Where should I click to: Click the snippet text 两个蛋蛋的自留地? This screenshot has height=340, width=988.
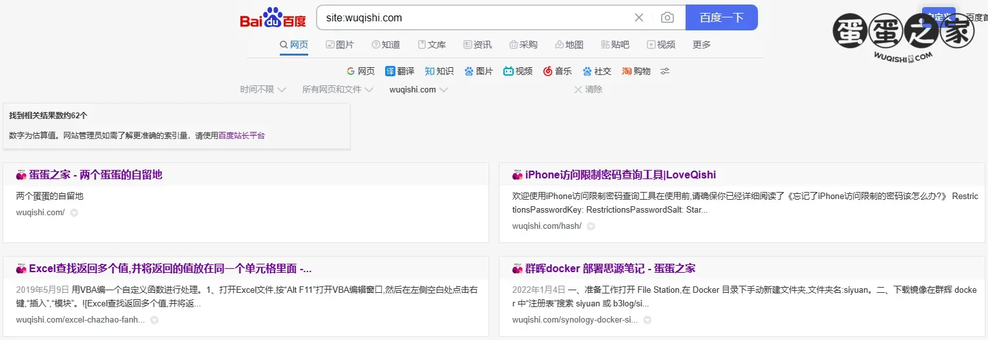pos(50,196)
